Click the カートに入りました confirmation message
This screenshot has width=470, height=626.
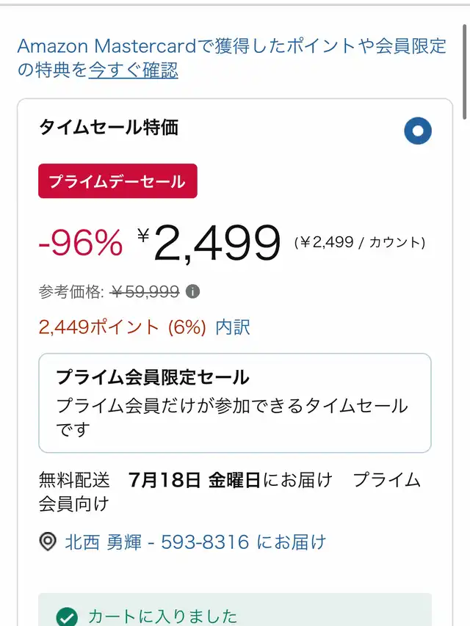(162, 616)
